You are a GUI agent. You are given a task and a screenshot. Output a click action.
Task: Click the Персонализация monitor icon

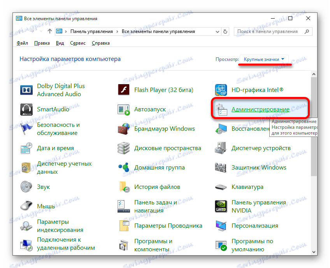coord(221,226)
